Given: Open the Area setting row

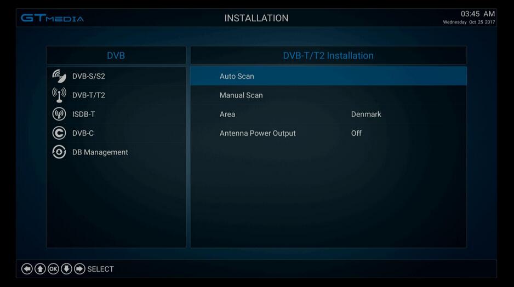Looking at the screenshot, I should [x=328, y=114].
